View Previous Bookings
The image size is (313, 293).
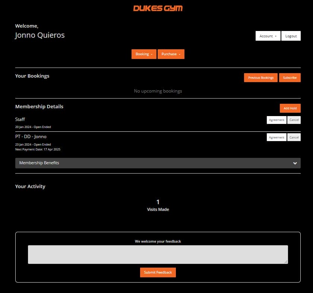pos(260,78)
